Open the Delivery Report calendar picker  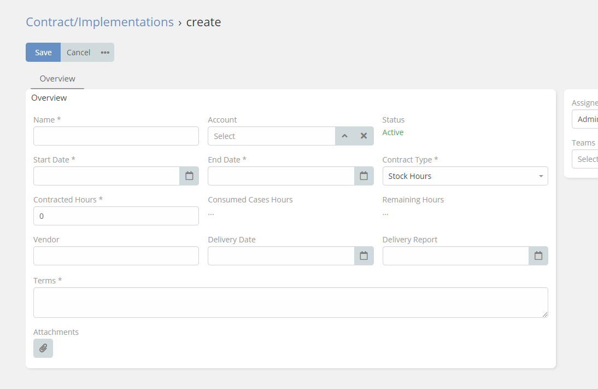point(538,256)
